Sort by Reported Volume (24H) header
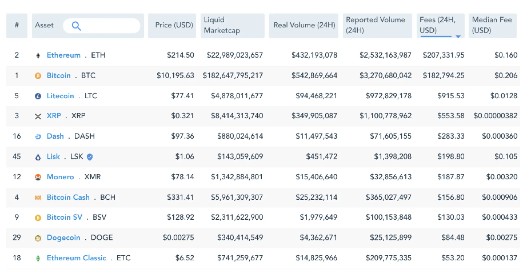Image resolution: width=523 pixels, height=274 pixels. [x=378, y=26]
